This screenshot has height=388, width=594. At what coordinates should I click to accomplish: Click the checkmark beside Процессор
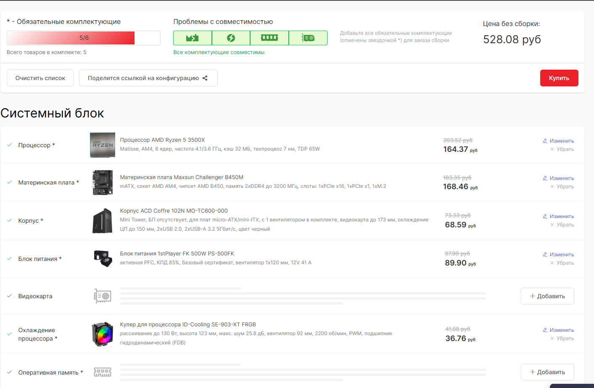9,145
